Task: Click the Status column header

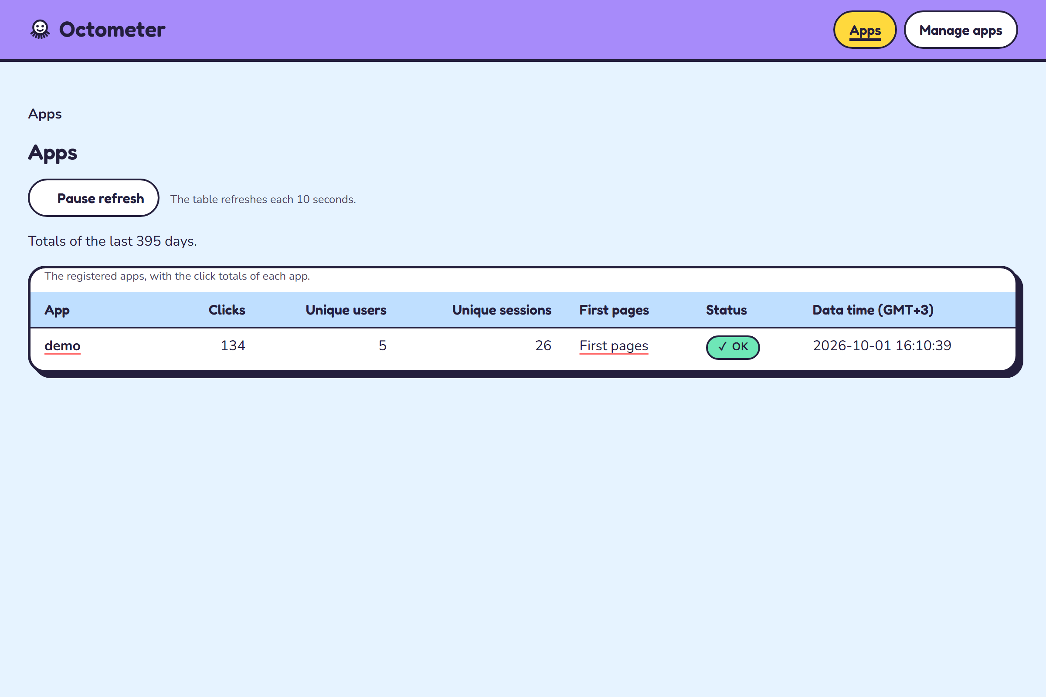Action: click(x=726, y=310)
